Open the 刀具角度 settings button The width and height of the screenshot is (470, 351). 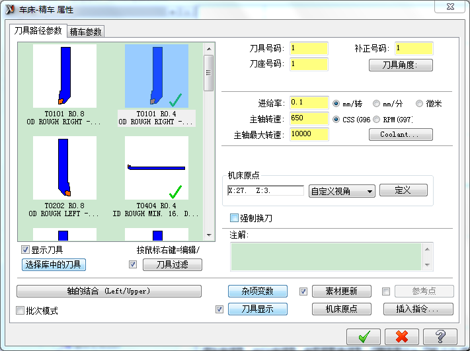click(401, 65)
